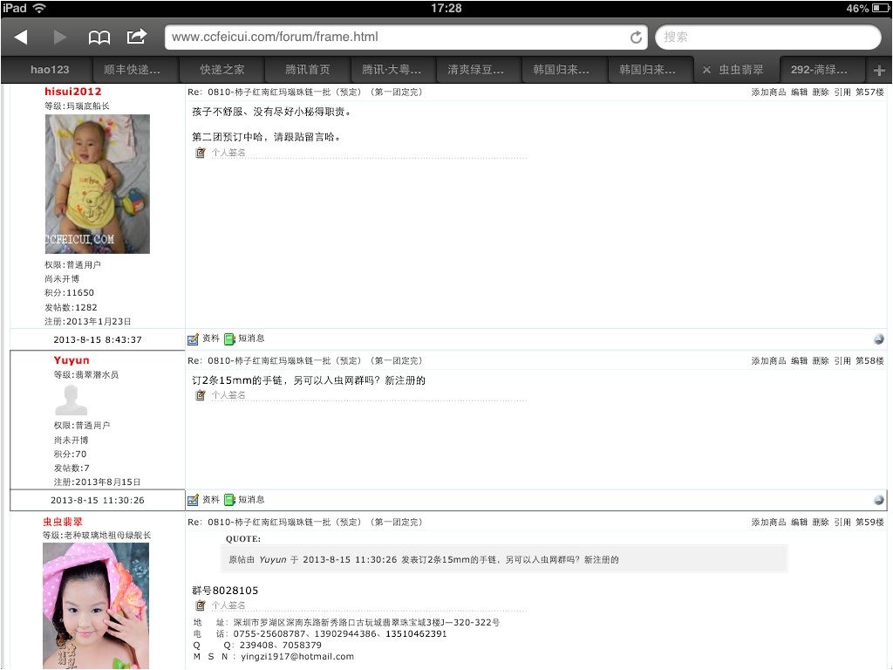Select text 积分:11650 under hisui2012
Screen dimensions: 893x670
(x=70, y=293)
